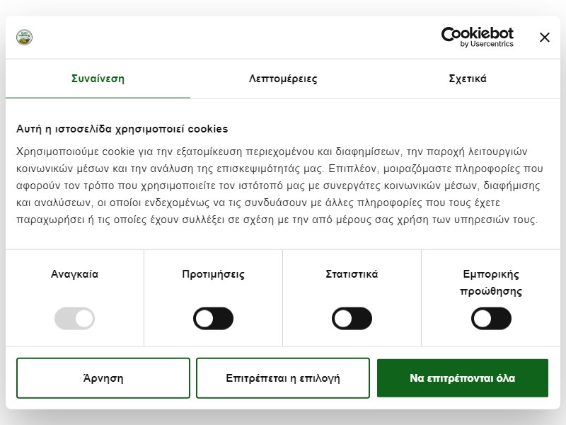Screen dimensions: 566x425
Task: Open the Cookiebot logo link
Action: tap(477, 37)
